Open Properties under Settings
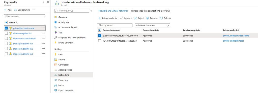Image resolution: width=258 pixels, height=93 pixels. click(x=63, y=80)
